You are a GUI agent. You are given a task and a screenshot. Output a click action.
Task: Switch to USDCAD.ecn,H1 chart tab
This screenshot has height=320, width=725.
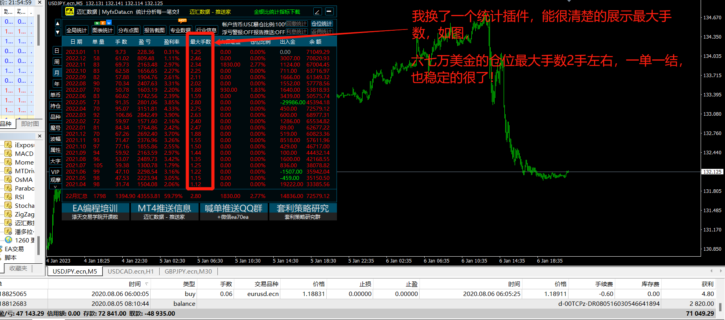(x=131, y=271)
